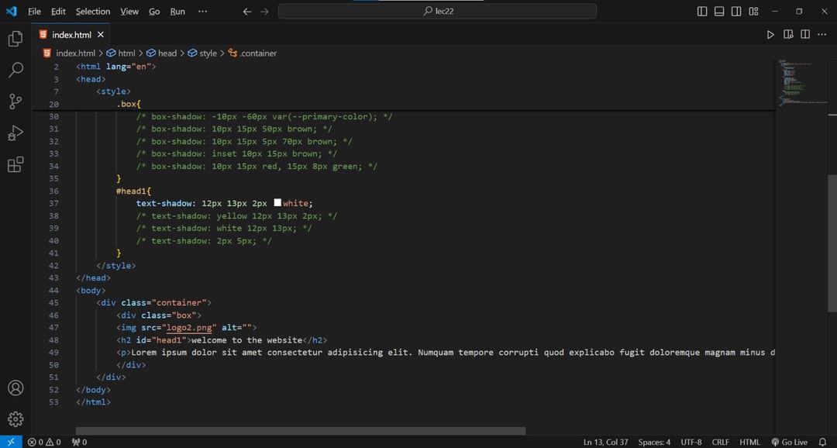Toggle the secondary side bar layout icon
The image size is (837, 448).
(x=736, y=11)
